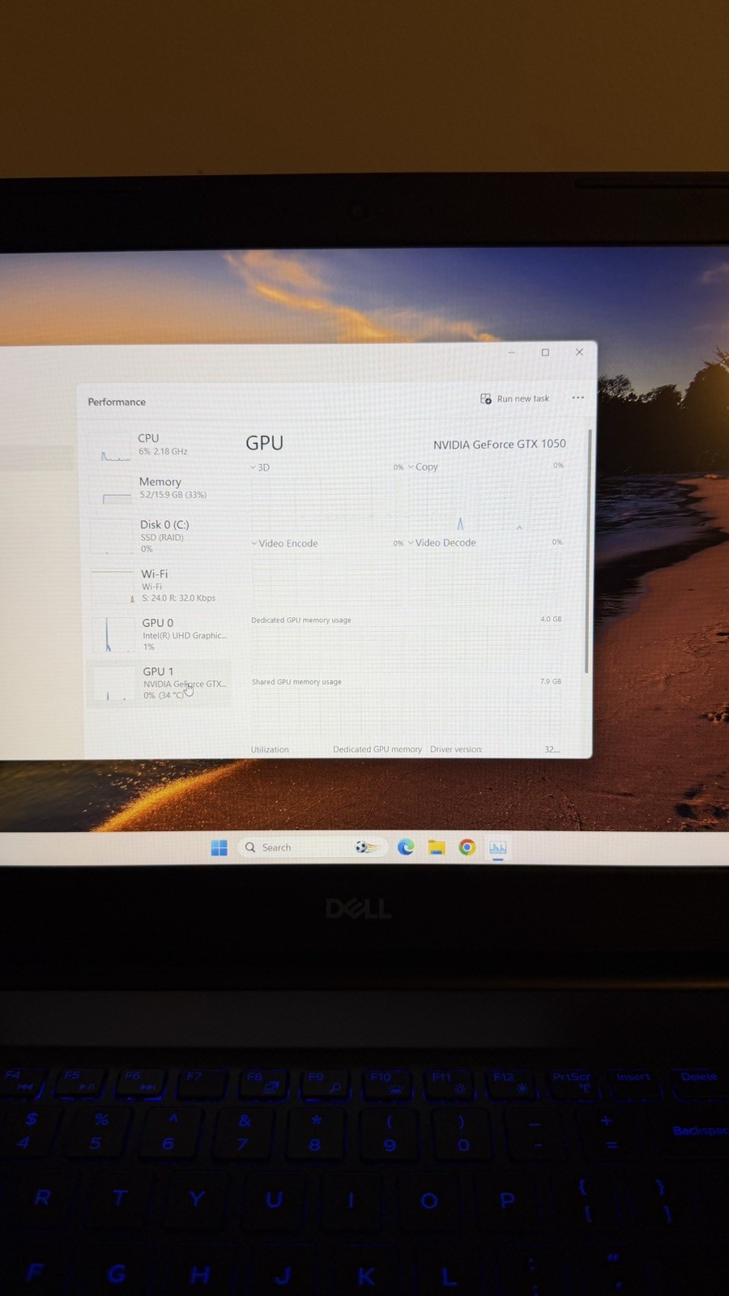Maximize the Task Manager window
729x1296 pixels.
pyautogui.click(x=545, y=352)
